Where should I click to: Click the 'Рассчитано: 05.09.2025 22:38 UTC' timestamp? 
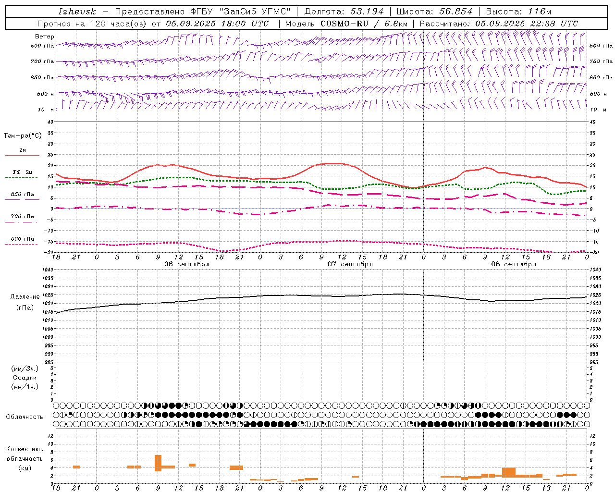coord(499,24)
